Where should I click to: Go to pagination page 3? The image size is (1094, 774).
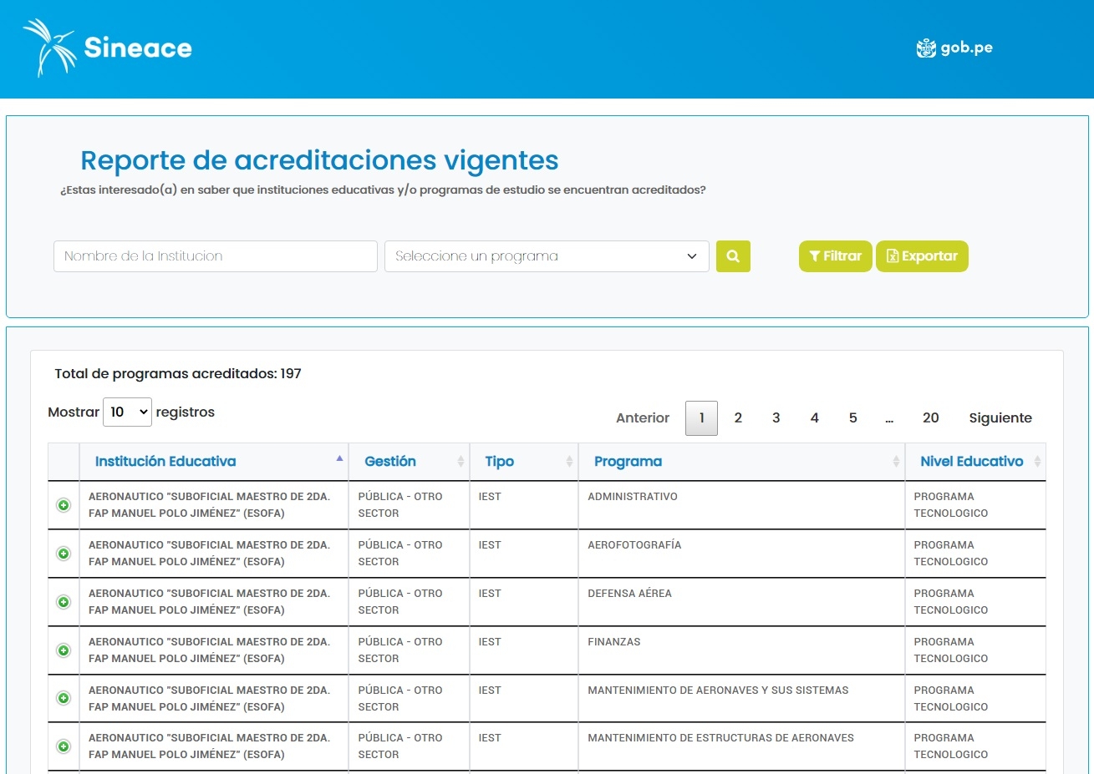click(776, 418)
